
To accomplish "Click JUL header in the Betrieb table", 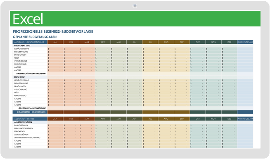I will click(x=150, y=119).
